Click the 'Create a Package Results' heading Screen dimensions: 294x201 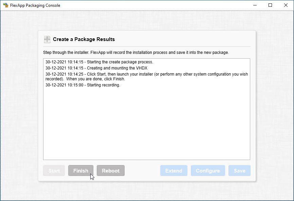pos(84,39)
